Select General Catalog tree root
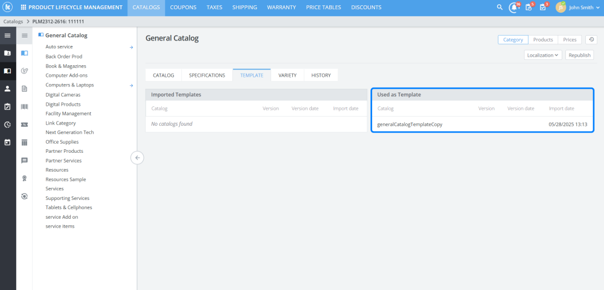 point(66,36)
